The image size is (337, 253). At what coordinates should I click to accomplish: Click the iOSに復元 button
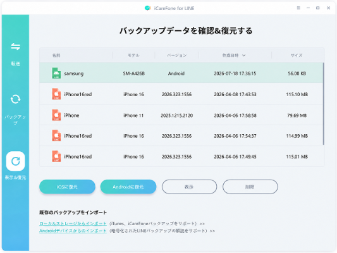point(67,187)
